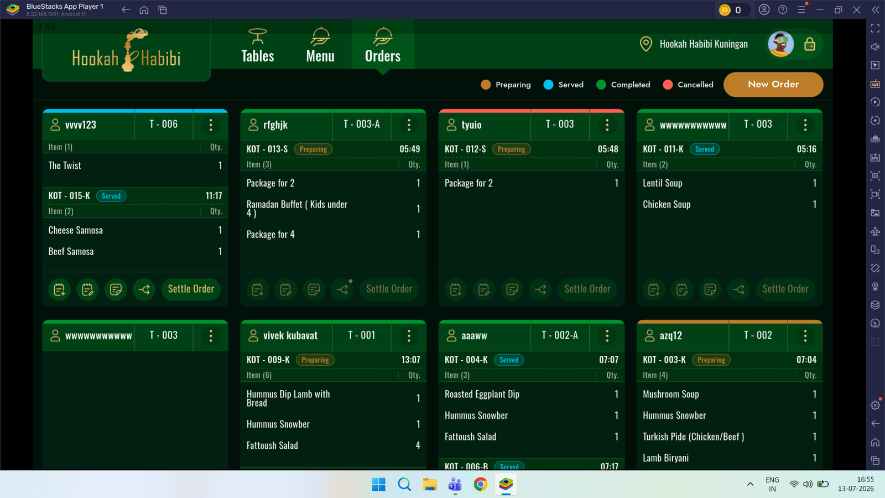Open three-dot menu on tyuio card
The width and height of the screenshot is (885, 498).
coord(607,125)
